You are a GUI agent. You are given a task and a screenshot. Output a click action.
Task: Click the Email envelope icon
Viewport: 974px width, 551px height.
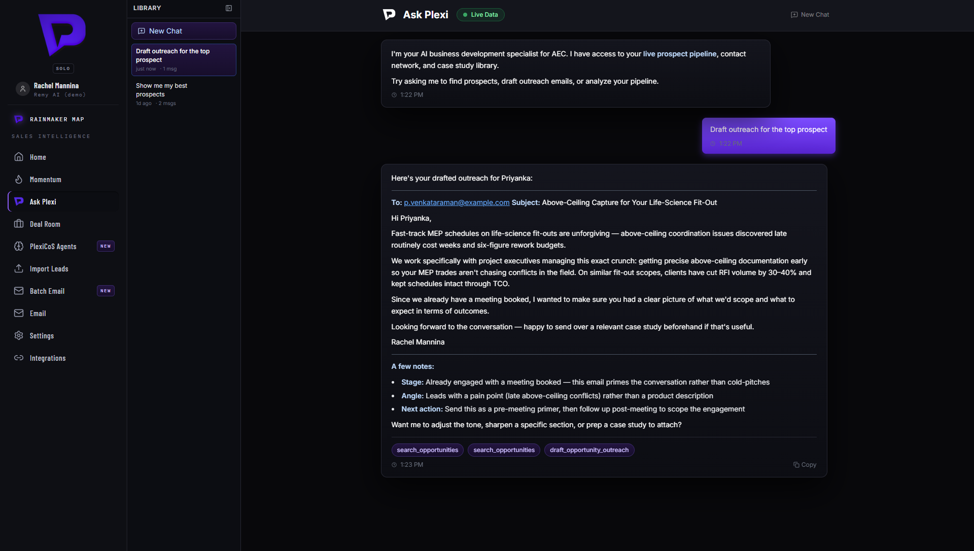pos(19,313)
